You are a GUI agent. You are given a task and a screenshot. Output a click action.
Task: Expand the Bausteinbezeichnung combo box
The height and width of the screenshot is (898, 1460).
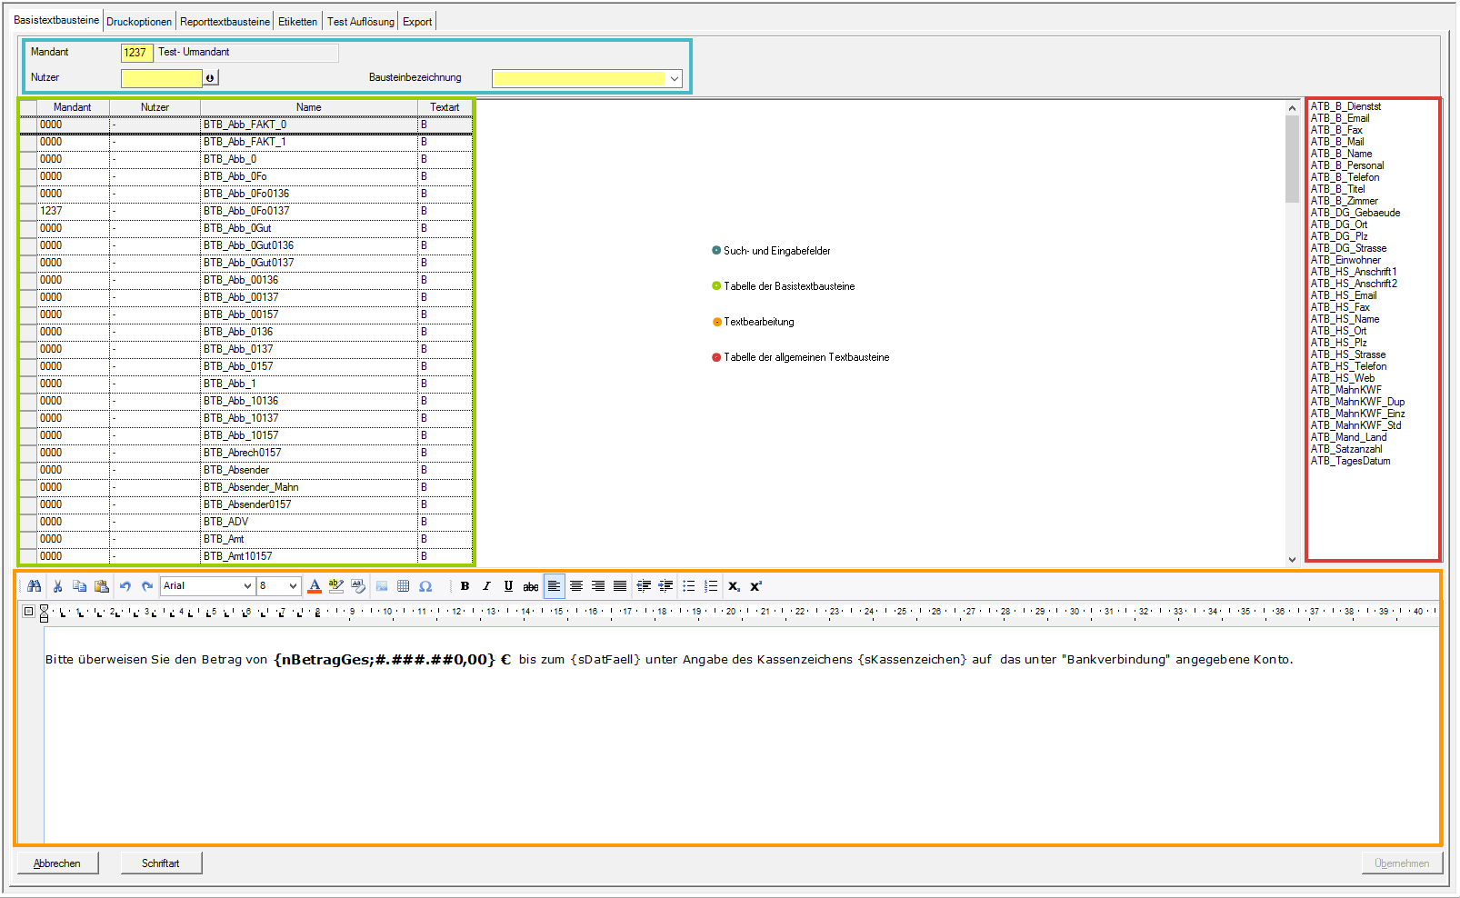(x=675, y=79)
